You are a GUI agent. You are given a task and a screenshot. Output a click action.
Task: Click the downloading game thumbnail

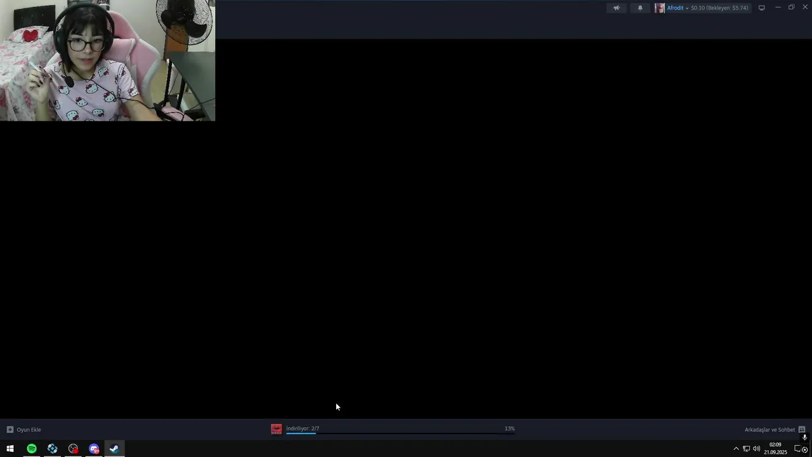click(277, 429)
